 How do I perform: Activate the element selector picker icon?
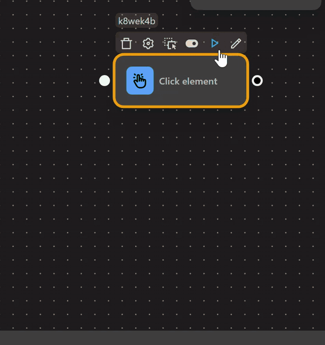(x=170, y=44)
